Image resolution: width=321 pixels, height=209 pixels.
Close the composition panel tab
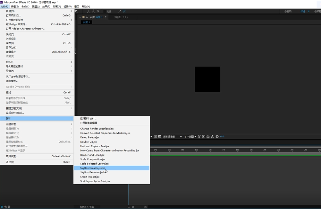[x=80, y=17]
